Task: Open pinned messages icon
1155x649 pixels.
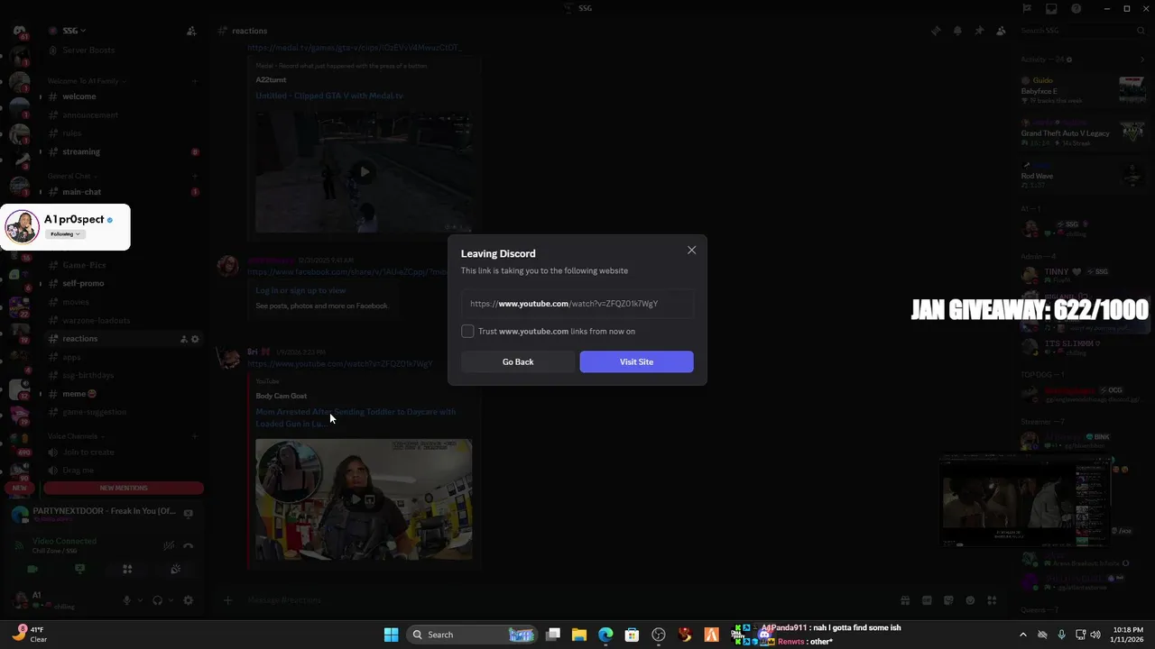Action: point(979,31)
